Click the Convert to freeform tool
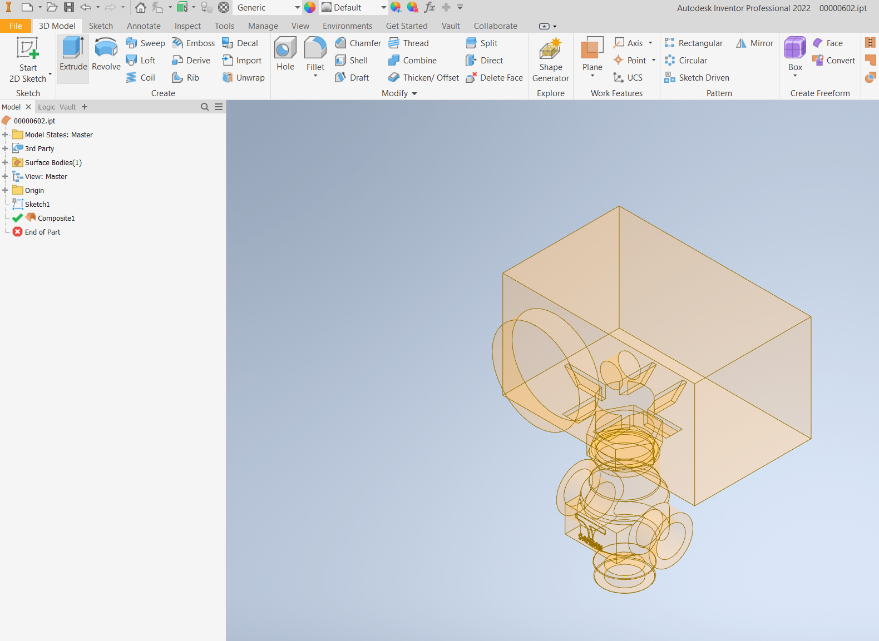Screen dimensions: 879x641 coord(833,61)
